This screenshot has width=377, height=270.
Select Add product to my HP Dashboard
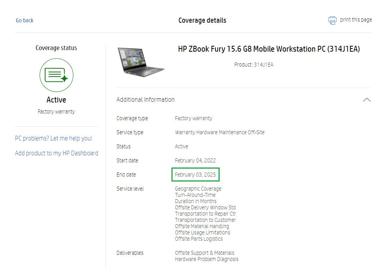point(56,153)
